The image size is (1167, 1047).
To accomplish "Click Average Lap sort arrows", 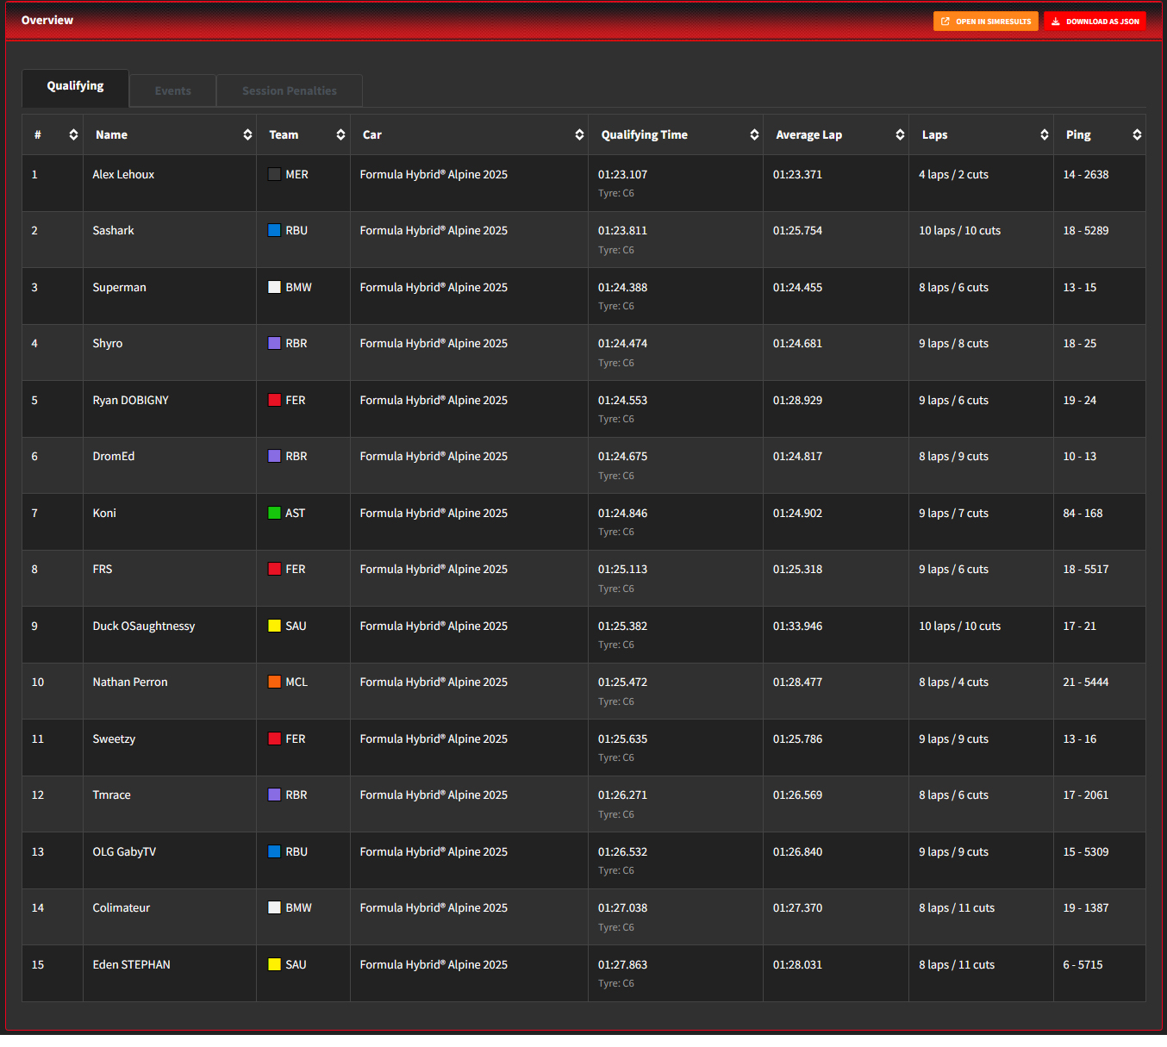I will click(x=900, y=135).
